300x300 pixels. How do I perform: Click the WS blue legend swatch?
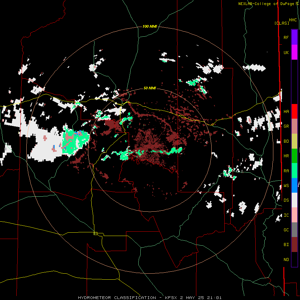(x=294, y=185)
